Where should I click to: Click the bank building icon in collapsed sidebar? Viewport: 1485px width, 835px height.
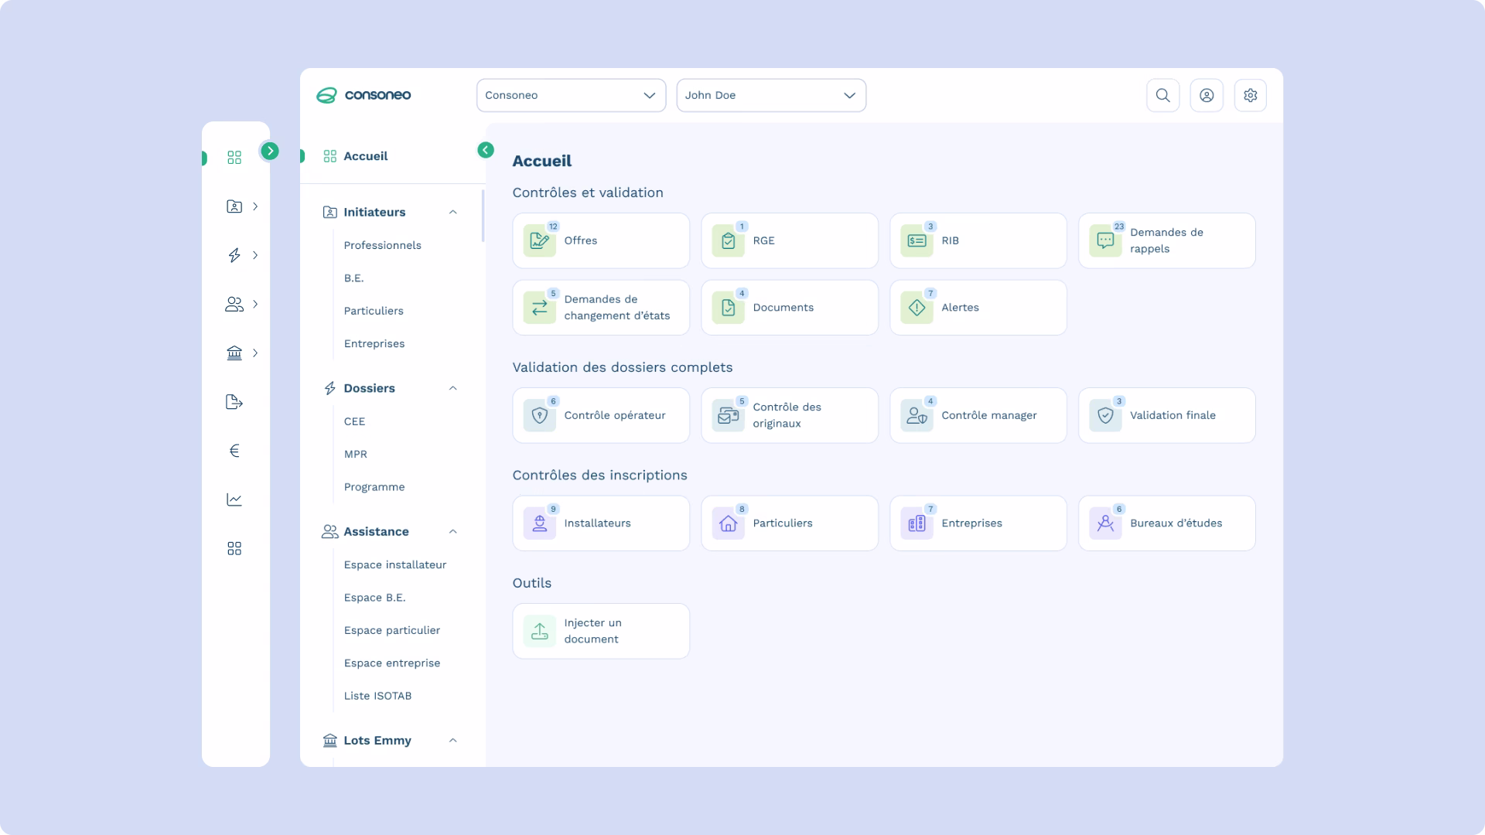tap(234, 353)
